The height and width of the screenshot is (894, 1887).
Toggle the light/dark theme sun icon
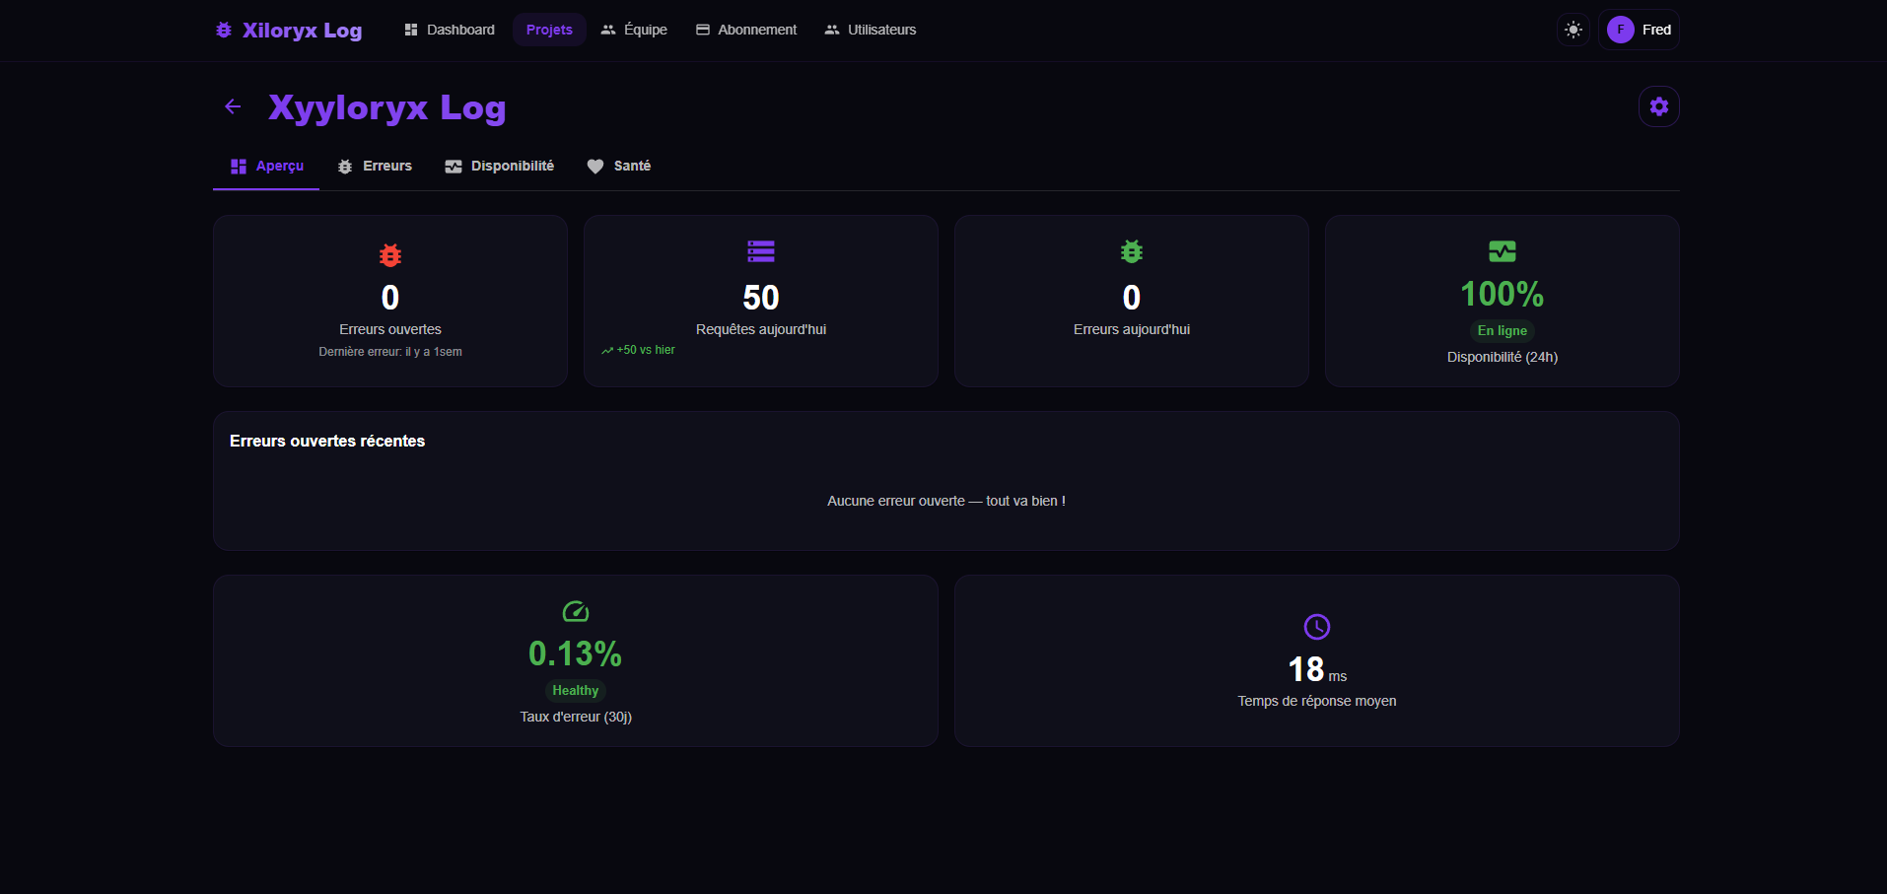pos(1573,30)
